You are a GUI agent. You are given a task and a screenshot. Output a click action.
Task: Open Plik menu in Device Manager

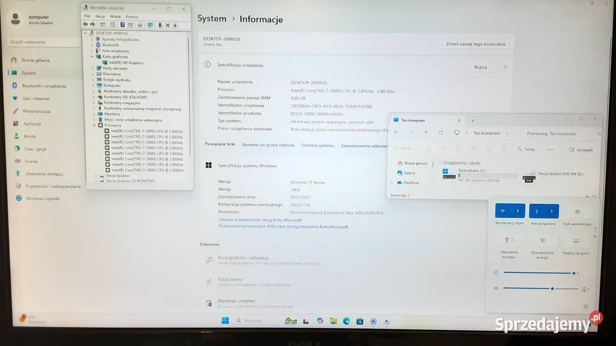pyautogui.click(x=87, y=17)
